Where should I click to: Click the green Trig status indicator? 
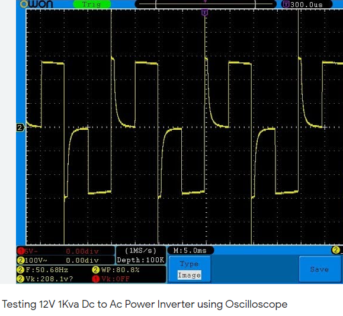(x=92, y=4)
